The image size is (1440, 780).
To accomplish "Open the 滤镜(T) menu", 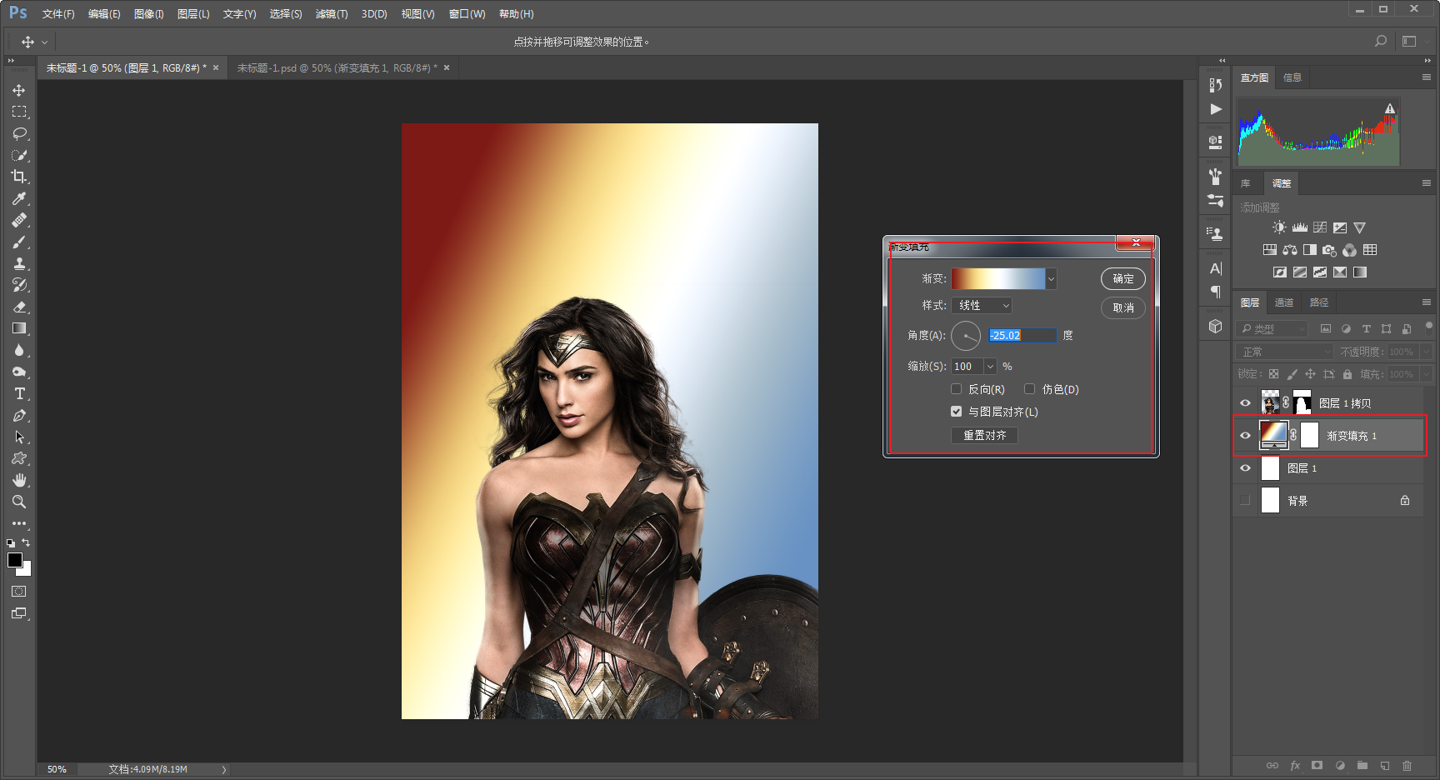I will click(x=332, y=14).
